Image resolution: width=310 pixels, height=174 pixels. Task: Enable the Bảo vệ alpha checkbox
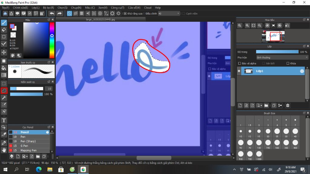click(239, 63)
